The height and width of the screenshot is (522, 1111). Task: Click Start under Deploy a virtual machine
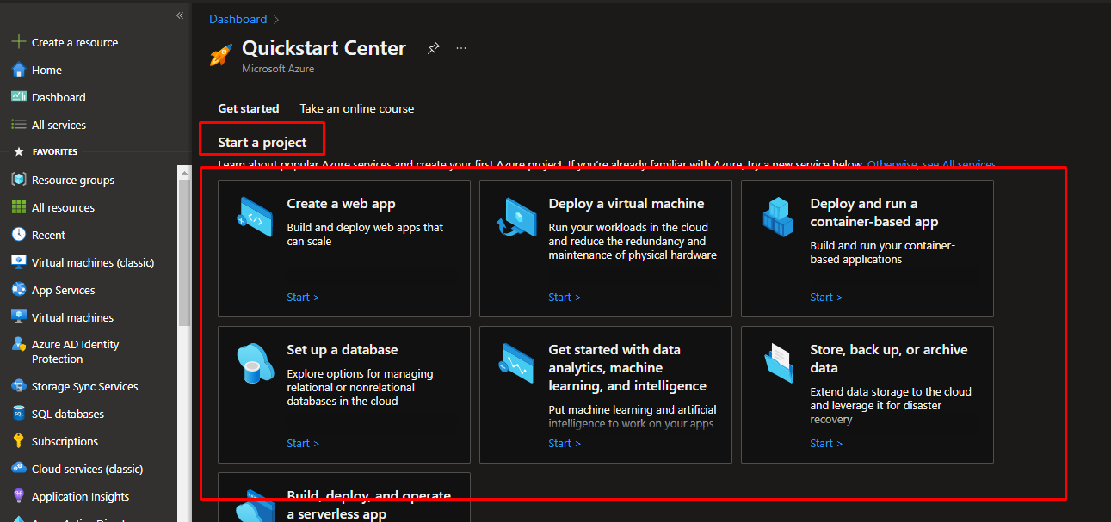point(564,297)
